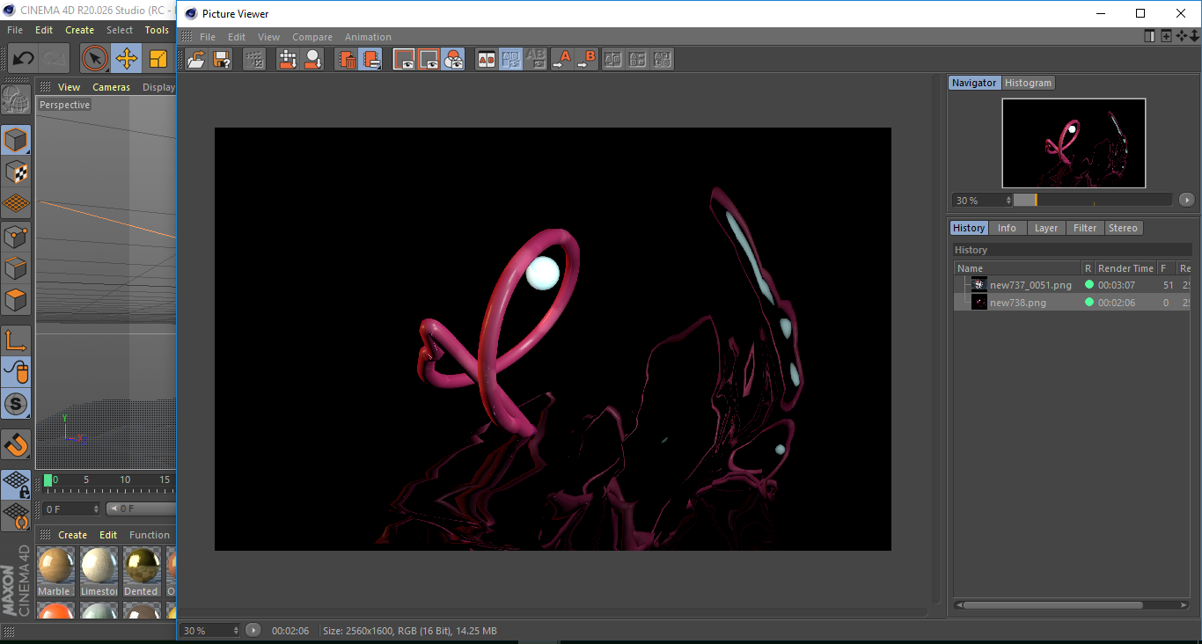1202x644 pixels.
Task: Click Navigator 30 % zoom stepper arrows
Action: point(1008,201)
